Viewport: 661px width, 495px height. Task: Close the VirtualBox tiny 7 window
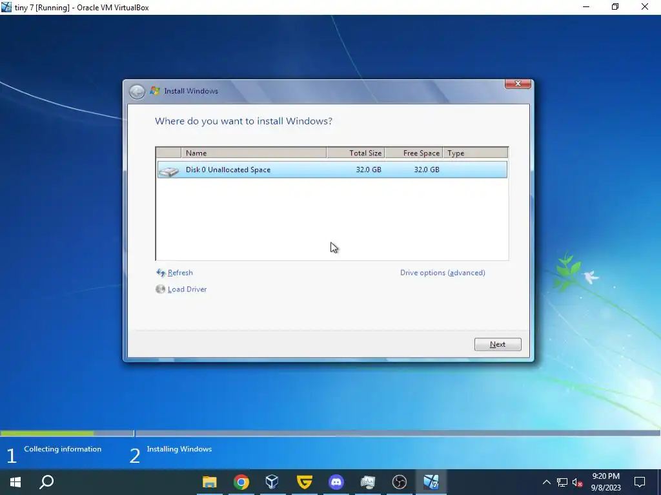(x=645, y=6)
